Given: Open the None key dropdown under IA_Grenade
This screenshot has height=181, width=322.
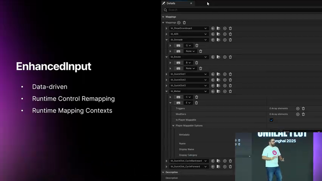Looking at the screenshot, I should [190, 51].
